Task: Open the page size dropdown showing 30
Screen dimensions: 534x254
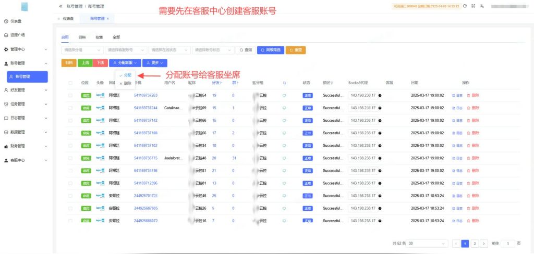Action: [x=428, y=244]
